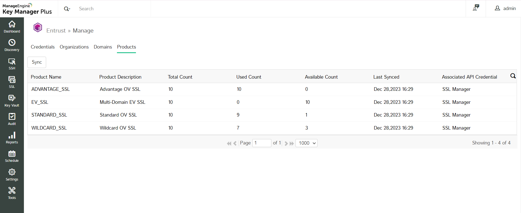Switch to the Credentials tab

pyautogui.click(x=43, y=47)
